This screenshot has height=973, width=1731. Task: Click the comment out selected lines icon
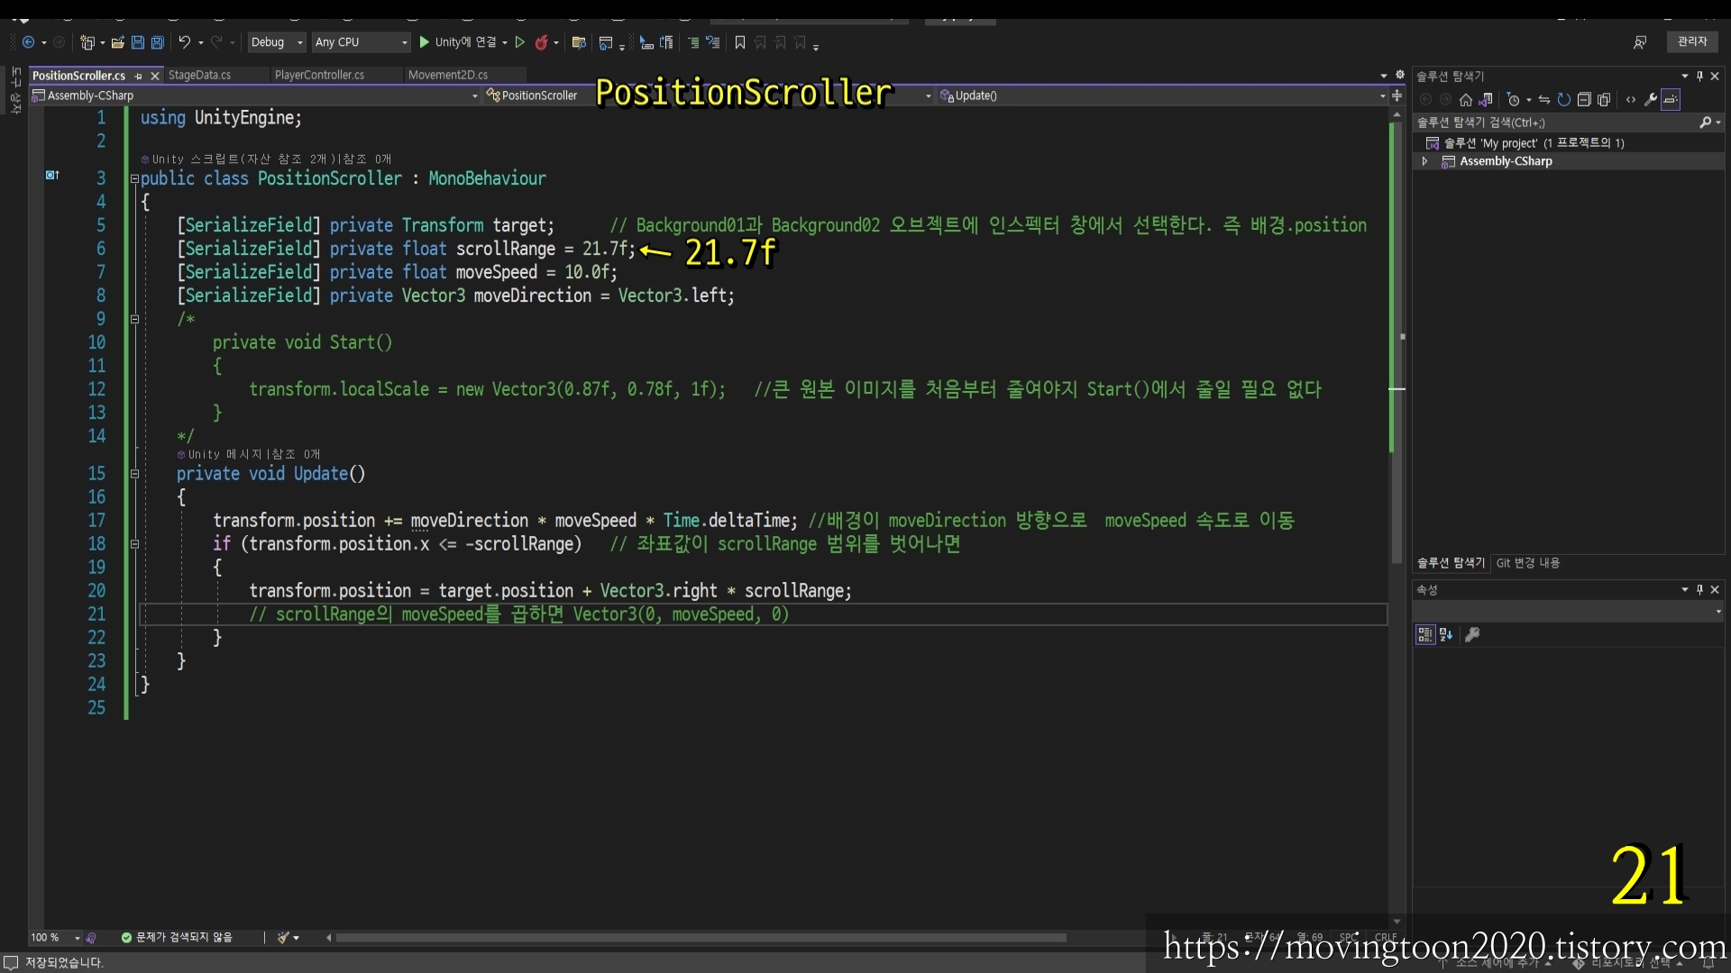click(x=692, y=42)
